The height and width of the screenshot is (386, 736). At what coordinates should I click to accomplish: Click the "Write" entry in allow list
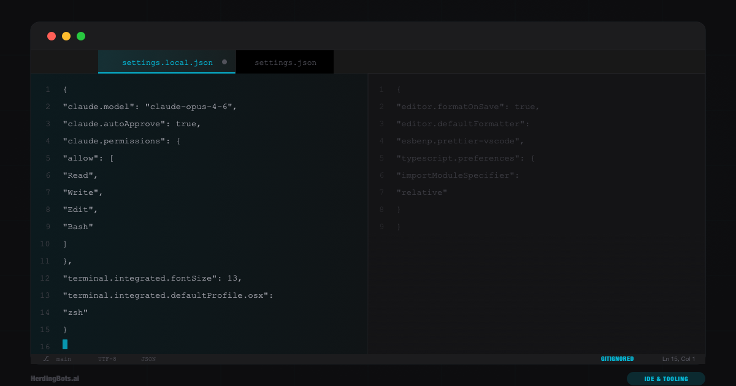tap(83, 192)
